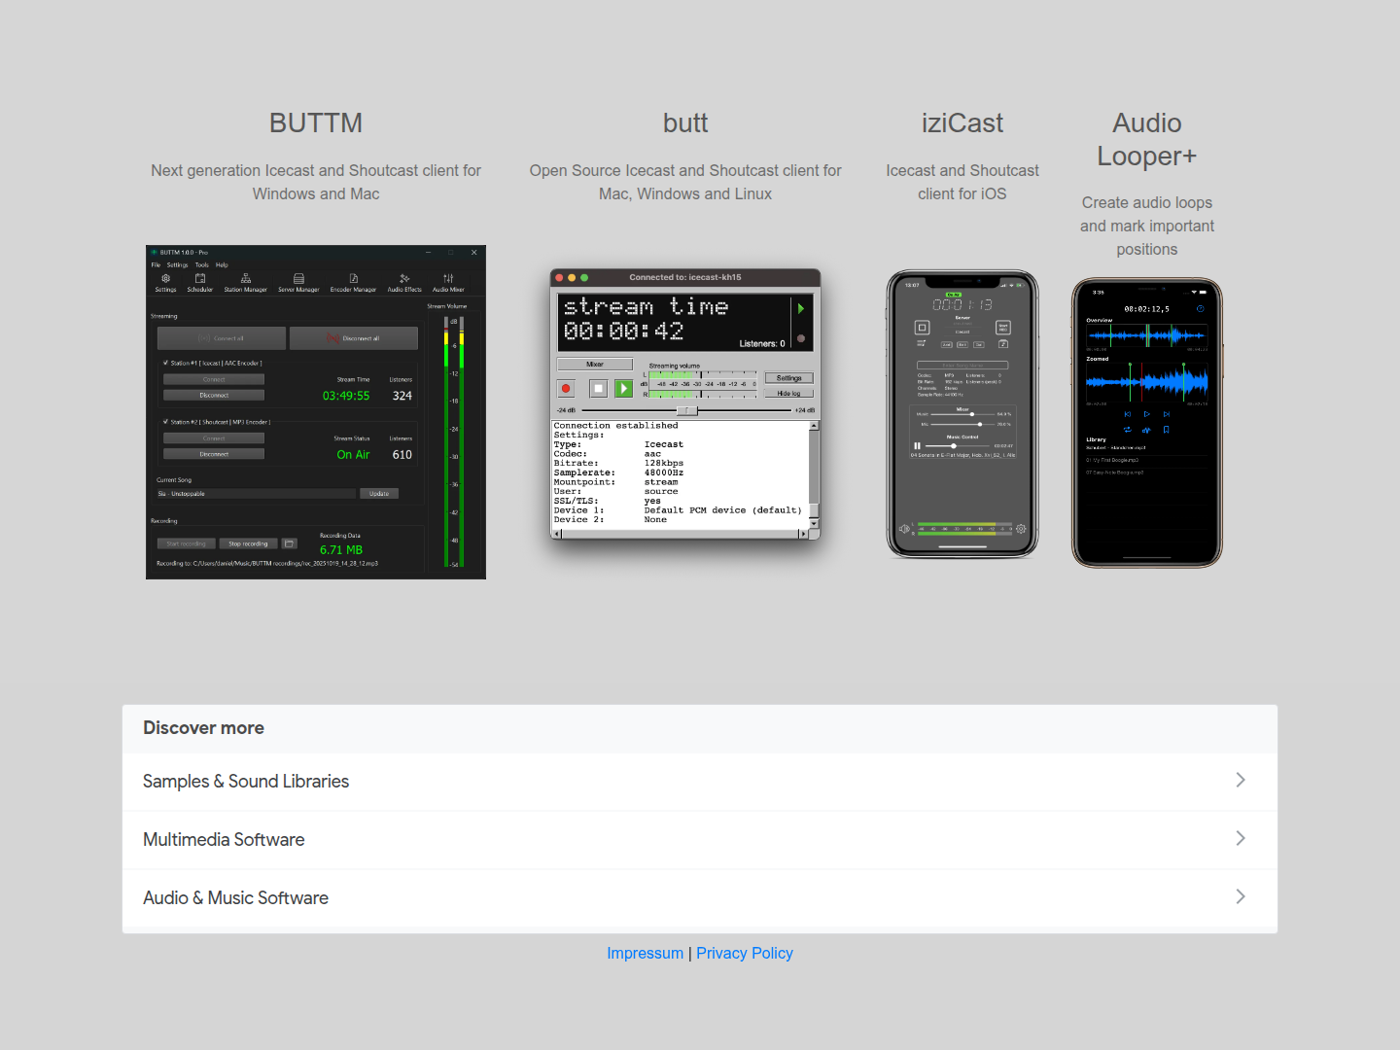Click Stop recording in BUTTM
Image resolution: width=1400 pixels, height=1050 pixels.
click(x=248, y=543)
